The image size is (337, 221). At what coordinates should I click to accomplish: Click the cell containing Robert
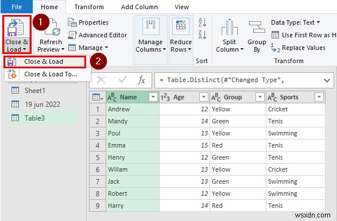tap(133, 193)
